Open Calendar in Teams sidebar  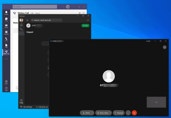[6, 33]
